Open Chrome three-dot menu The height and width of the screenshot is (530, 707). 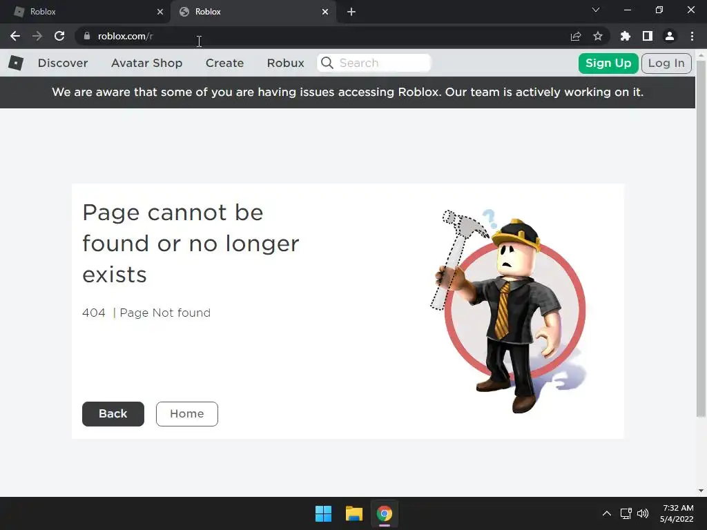692,36
